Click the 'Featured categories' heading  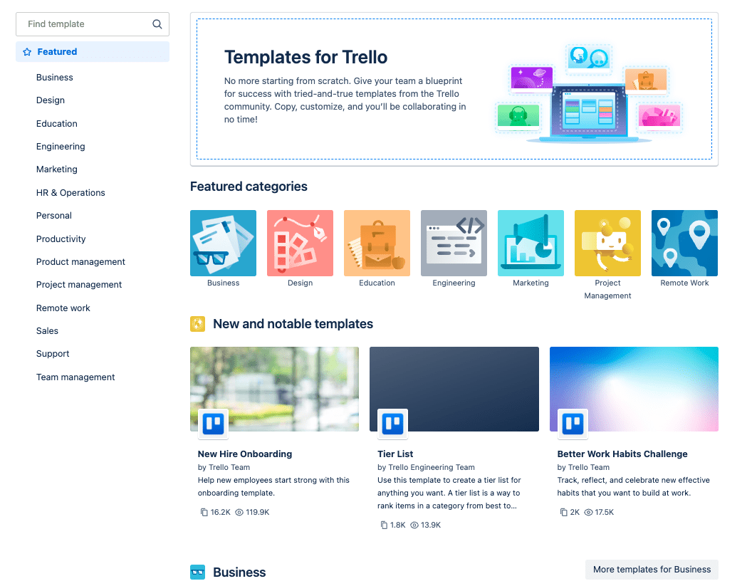pos(249,187)
